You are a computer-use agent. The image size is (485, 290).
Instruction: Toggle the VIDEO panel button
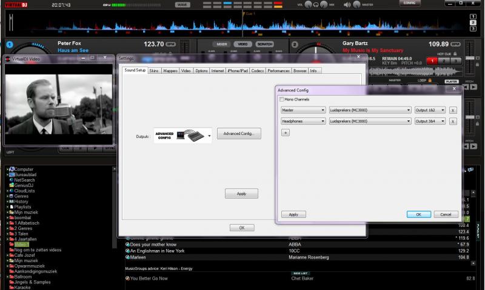pos(242,44)
